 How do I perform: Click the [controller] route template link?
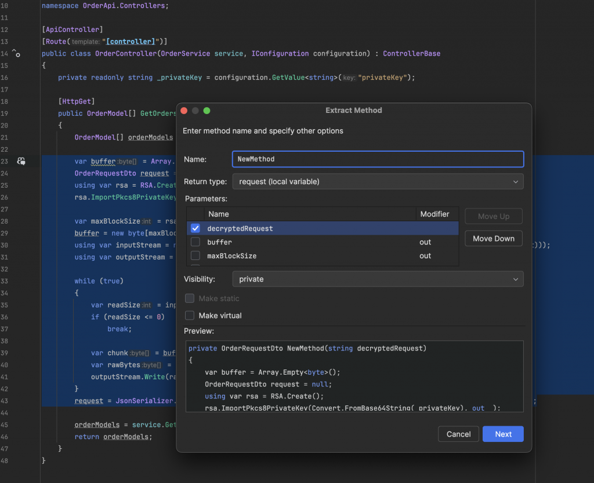[134, 42]
